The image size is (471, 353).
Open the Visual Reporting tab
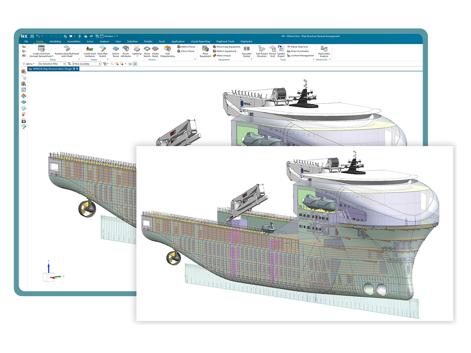[x=200, y=41]
